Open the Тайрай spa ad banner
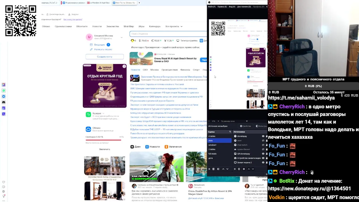Viewport: 359px width, 202px height. click(x=105, y=86)
